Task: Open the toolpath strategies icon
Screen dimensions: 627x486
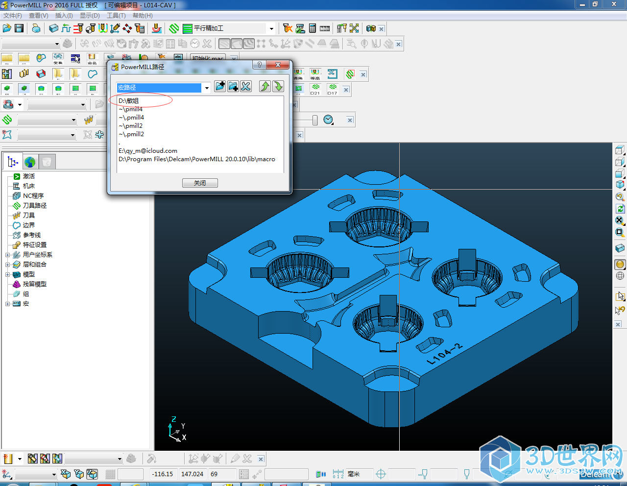Action: point(174,28)
